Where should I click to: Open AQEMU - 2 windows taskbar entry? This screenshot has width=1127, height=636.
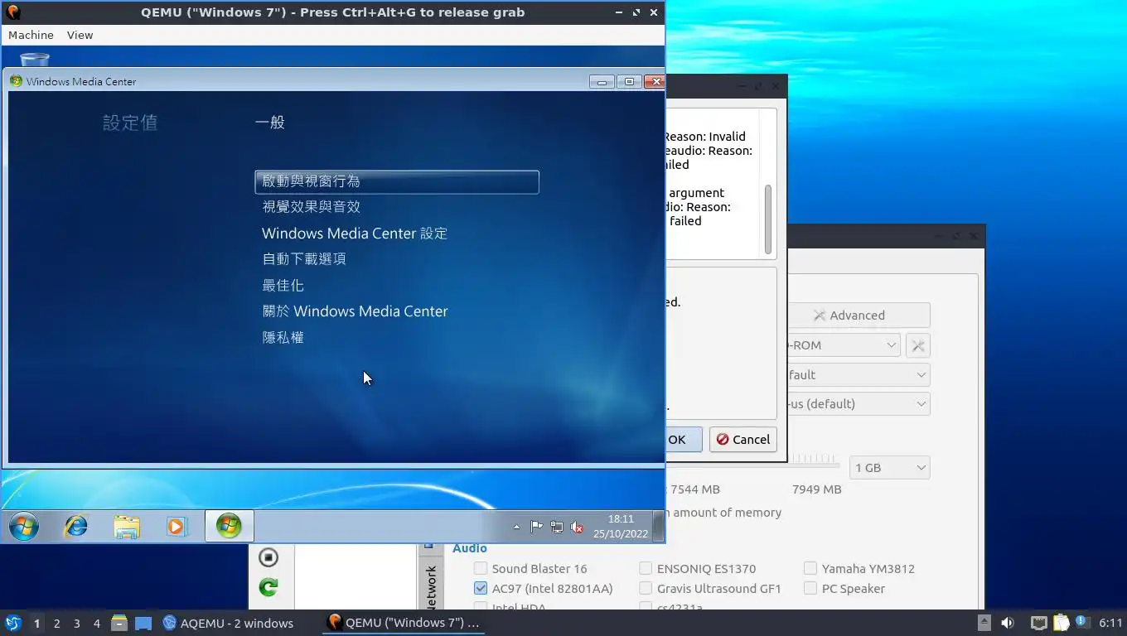pos(229,623)
